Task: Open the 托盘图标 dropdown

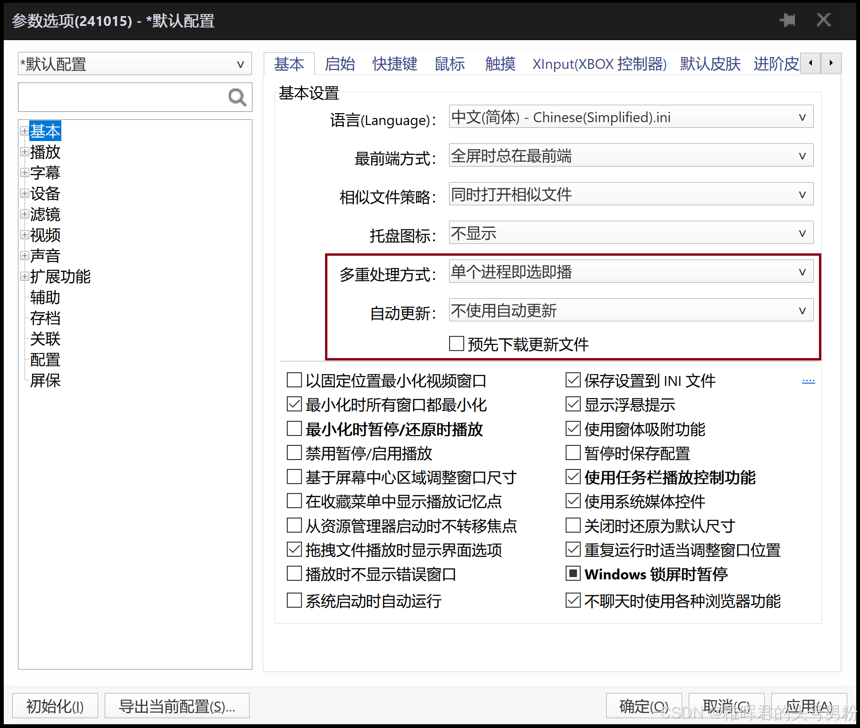Action: pyautogui.click(x=631, y=233)
